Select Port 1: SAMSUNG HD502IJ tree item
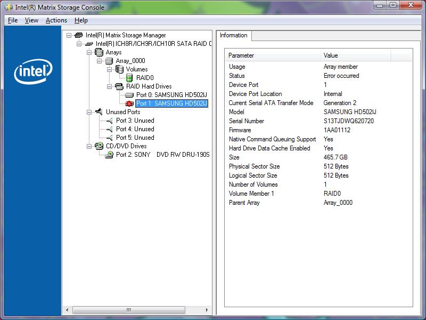 pyautogui.click(x=171, y=103)
